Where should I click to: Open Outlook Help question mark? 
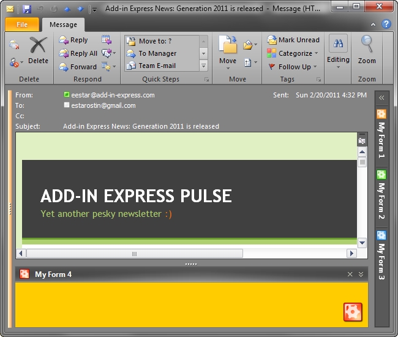386,24
